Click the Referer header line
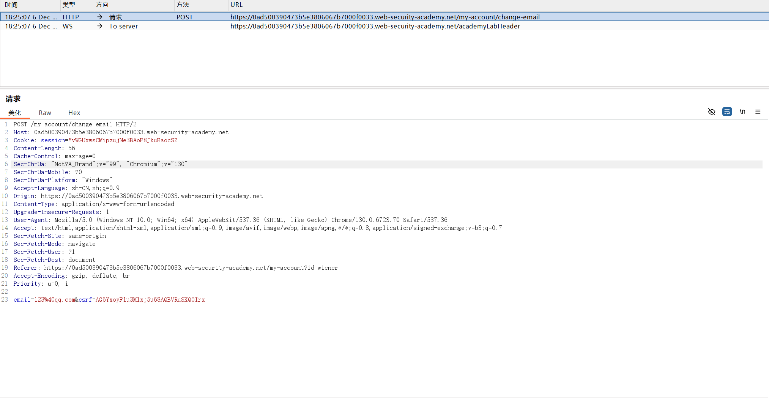Image resolution: width=769 pixels, height=398 pixels. pos(175,268)
